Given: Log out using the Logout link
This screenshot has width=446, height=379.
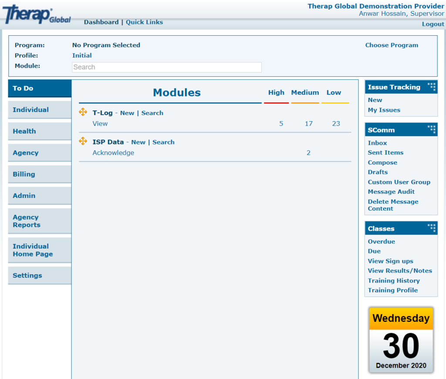Looking at the screenshot, I should (432, 24).
